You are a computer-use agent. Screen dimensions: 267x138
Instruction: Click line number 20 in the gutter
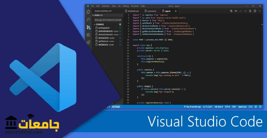[128, 67]
